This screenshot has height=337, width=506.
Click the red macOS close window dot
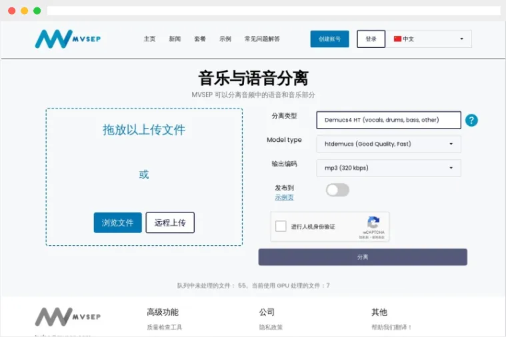coord(11,11)
